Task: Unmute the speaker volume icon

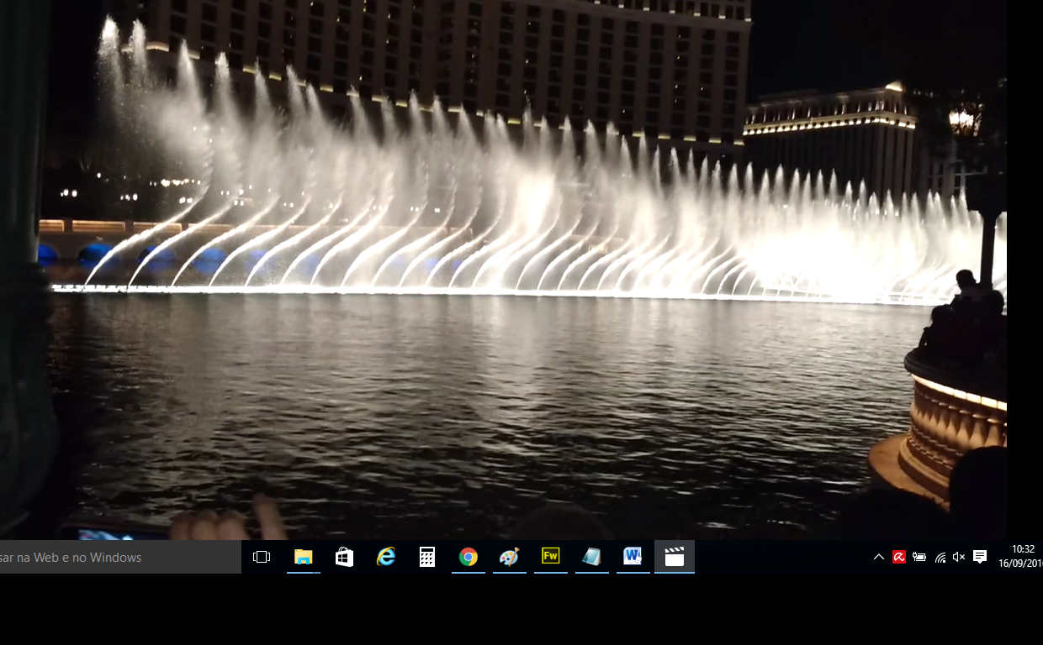Action: 959,557
